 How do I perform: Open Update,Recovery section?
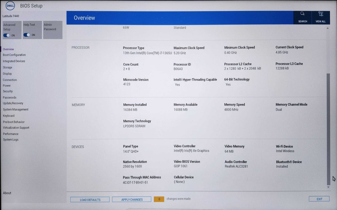tap(13, 103)
